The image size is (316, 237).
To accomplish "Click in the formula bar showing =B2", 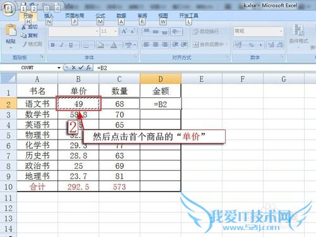I will (204, 68).
